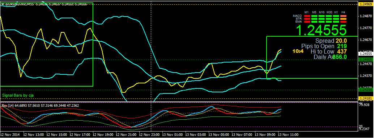This screenshot has height=138, width=374.
Task: Select the 1.24181 yellow price level tag
Action: 365,98
